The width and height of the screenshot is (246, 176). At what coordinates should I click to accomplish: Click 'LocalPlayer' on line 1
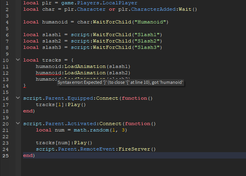click(x=120, y=3)
